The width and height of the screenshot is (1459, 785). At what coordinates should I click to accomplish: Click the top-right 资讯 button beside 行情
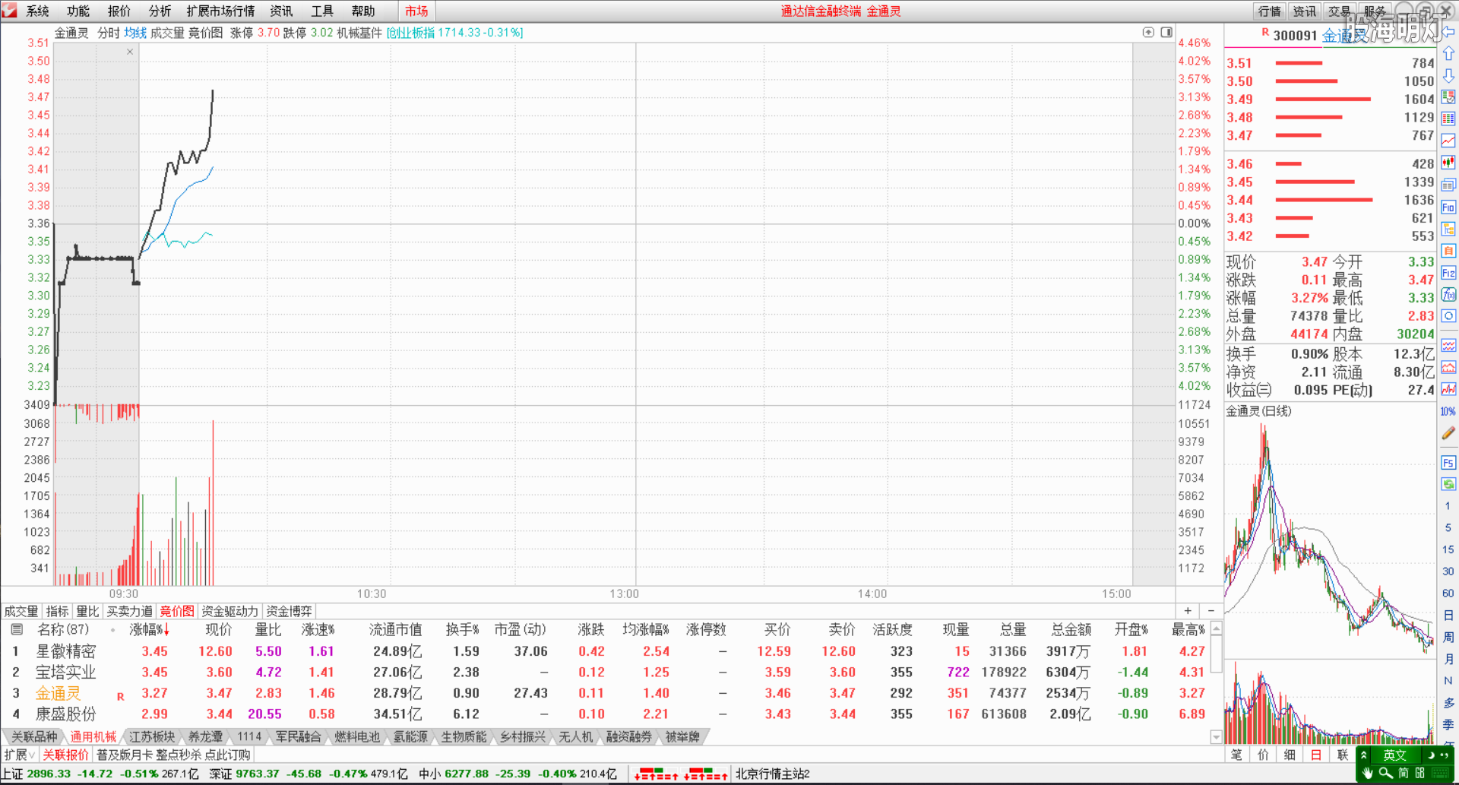pyautogui.click(x=1304, y=11)
